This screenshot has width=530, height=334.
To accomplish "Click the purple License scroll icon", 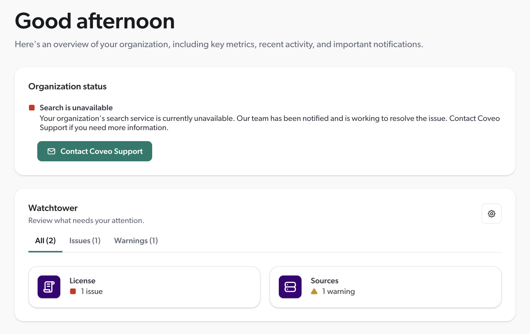I will (x=49, y=287).
